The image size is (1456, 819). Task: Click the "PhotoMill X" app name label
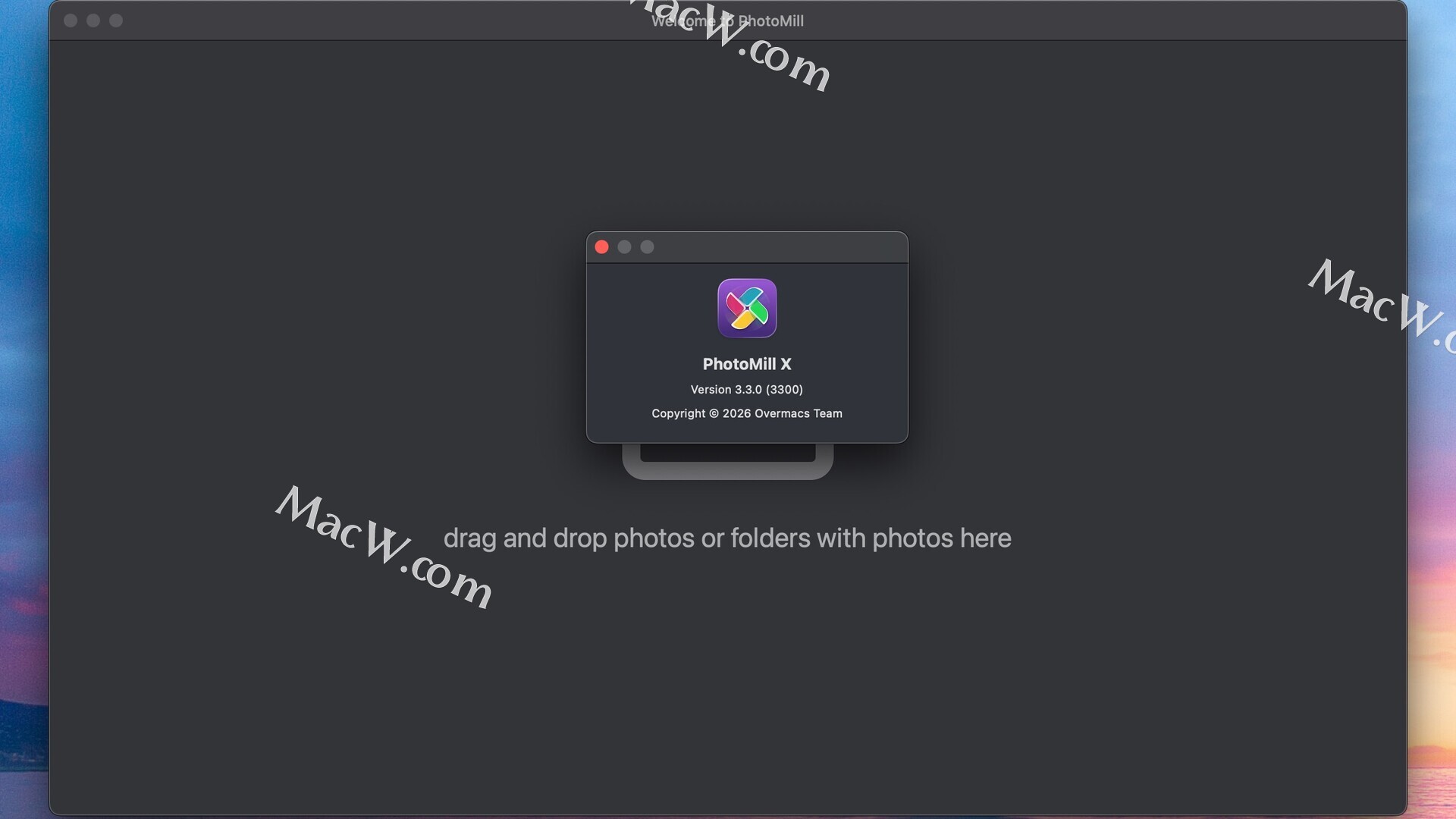747,364
